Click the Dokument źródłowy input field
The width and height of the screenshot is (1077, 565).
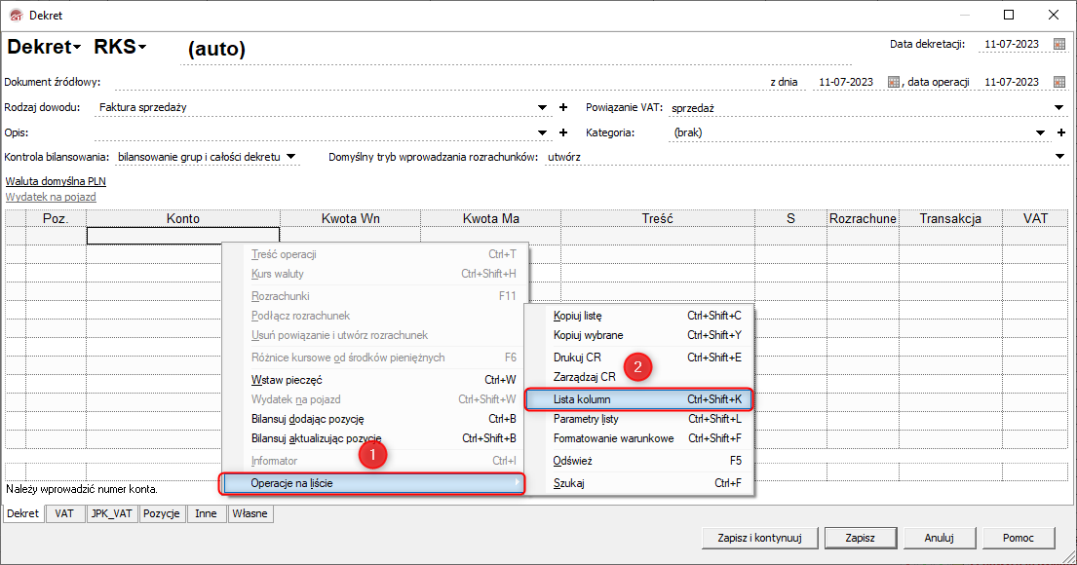tap(429, 82)
